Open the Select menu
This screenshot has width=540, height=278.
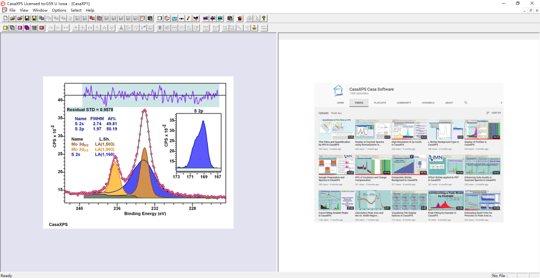click(x=76, y=11)
